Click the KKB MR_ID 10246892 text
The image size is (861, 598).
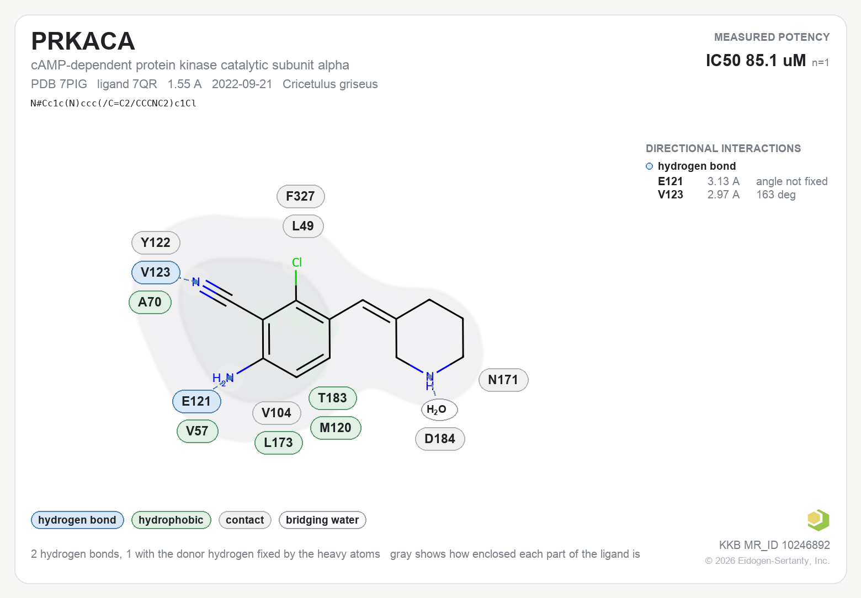(774, 545)
